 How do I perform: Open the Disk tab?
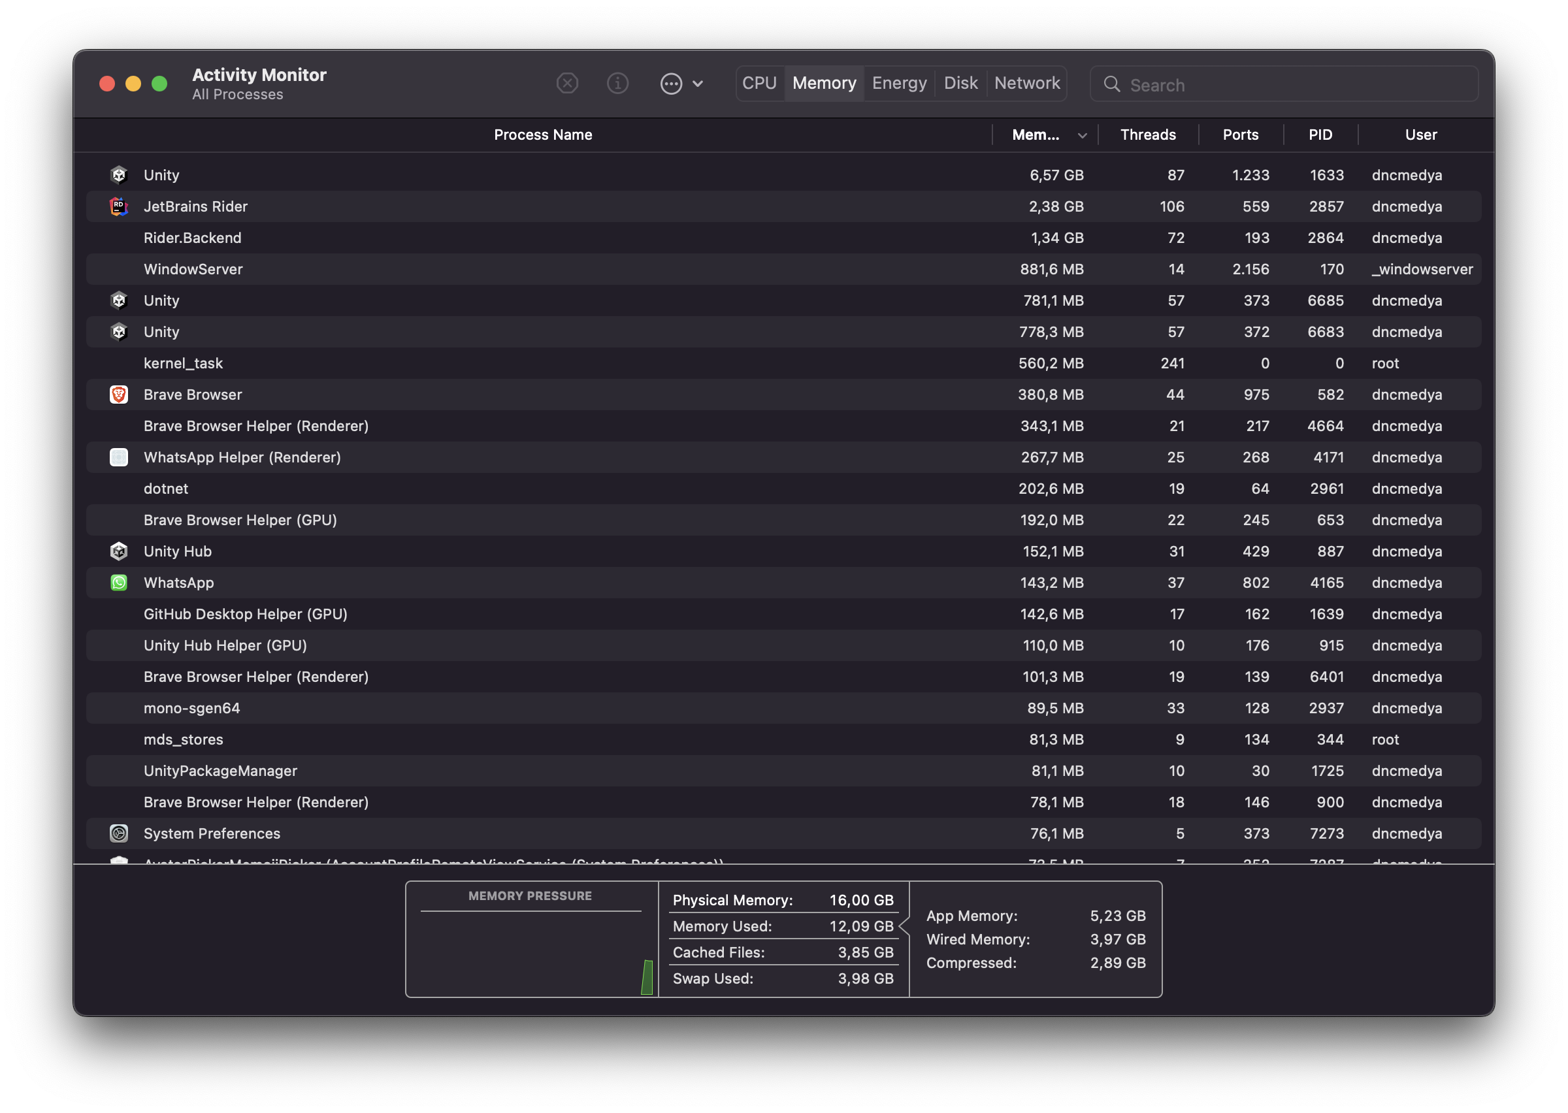(960, 83)
